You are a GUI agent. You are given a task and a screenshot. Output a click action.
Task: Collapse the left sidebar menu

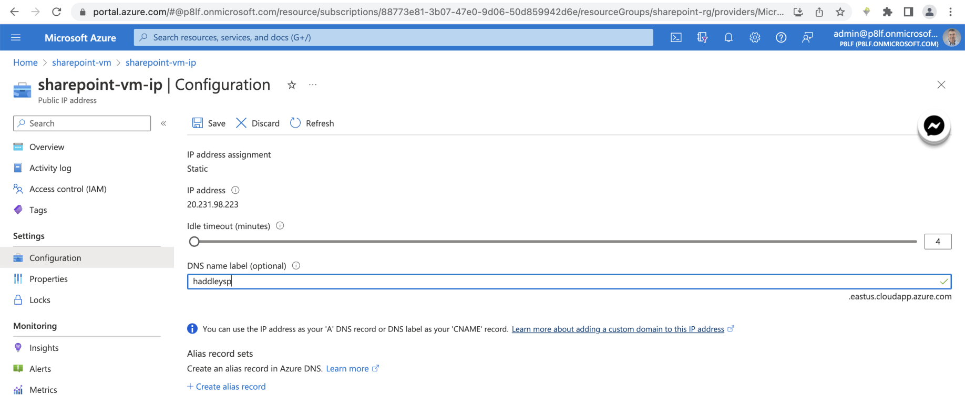163,123
